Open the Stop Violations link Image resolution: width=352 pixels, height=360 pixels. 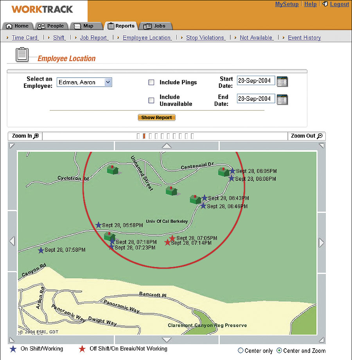click(x=206, y=37)
